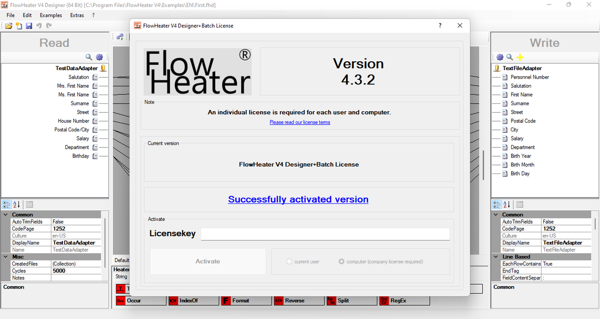The image size is (600, 319).
Task: Collapse the Line Based category in Write properties
Action: (496, 257)
